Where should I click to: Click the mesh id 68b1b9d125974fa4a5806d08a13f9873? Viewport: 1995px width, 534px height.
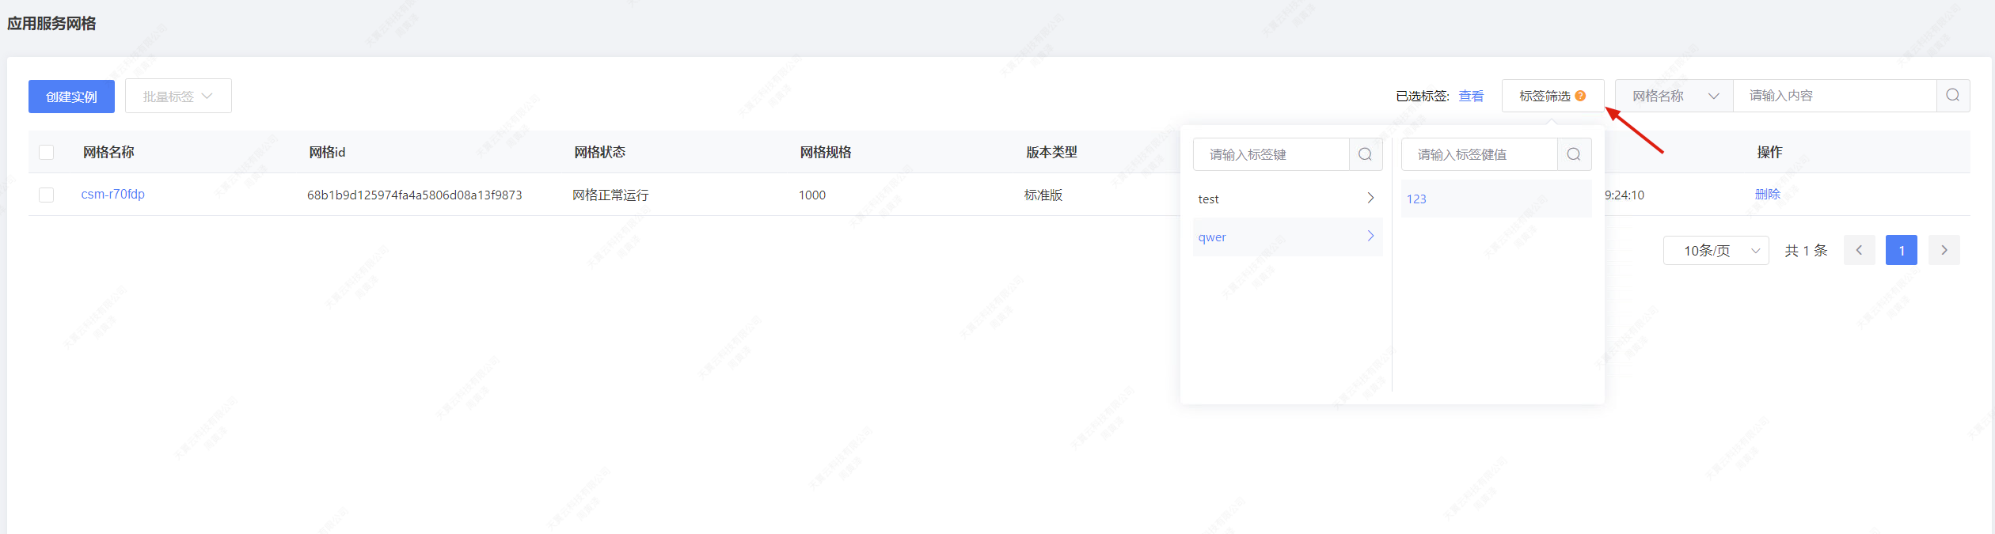[x=414, y=195]
